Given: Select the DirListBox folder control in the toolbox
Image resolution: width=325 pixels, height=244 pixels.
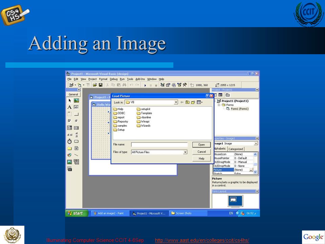Looking at the screenshot, I should point(70,148).
